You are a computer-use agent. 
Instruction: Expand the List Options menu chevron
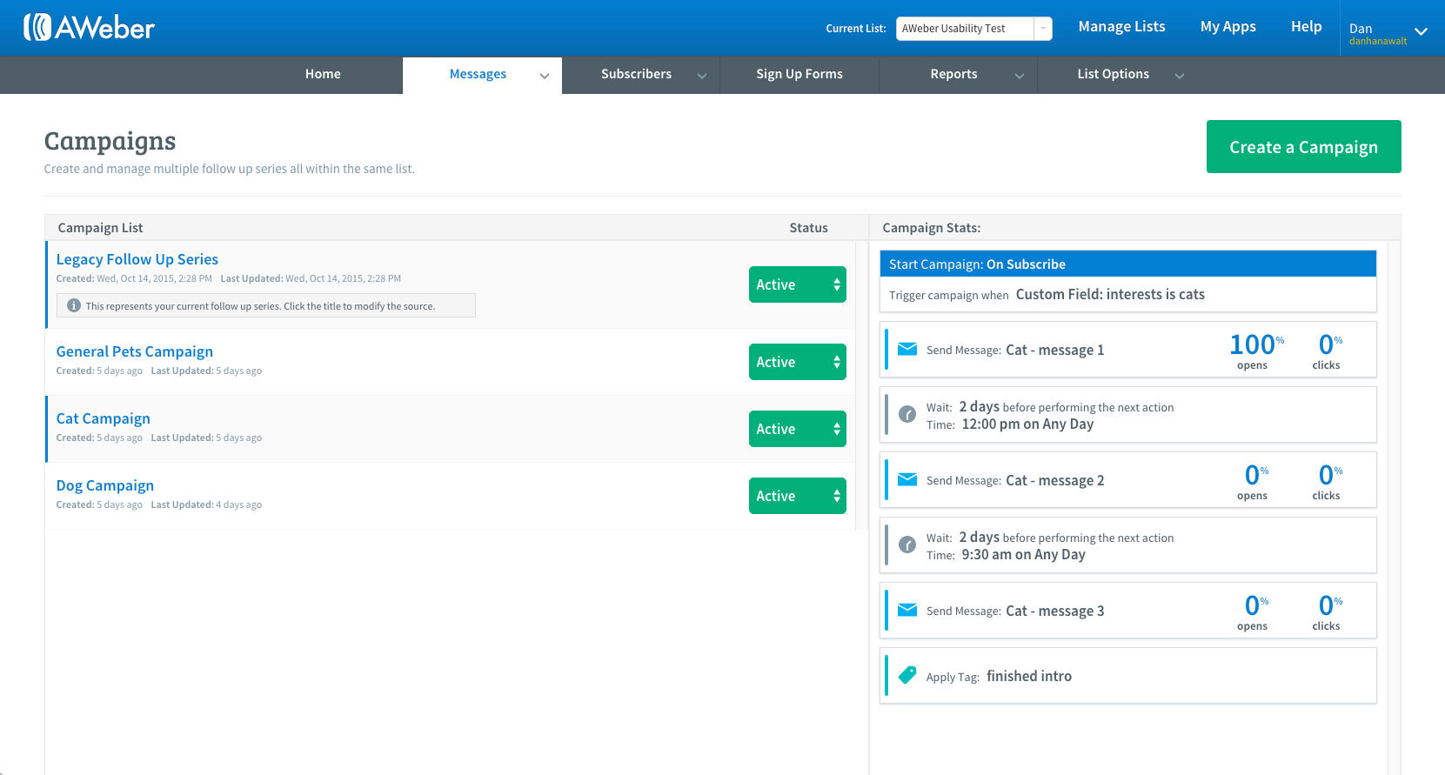[1180, 76]
